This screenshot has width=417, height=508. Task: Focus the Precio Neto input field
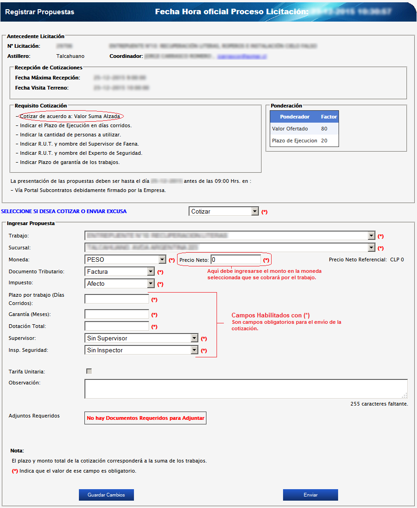click(236, 260)
